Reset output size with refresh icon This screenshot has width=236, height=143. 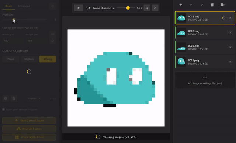(x=52, y=41)
